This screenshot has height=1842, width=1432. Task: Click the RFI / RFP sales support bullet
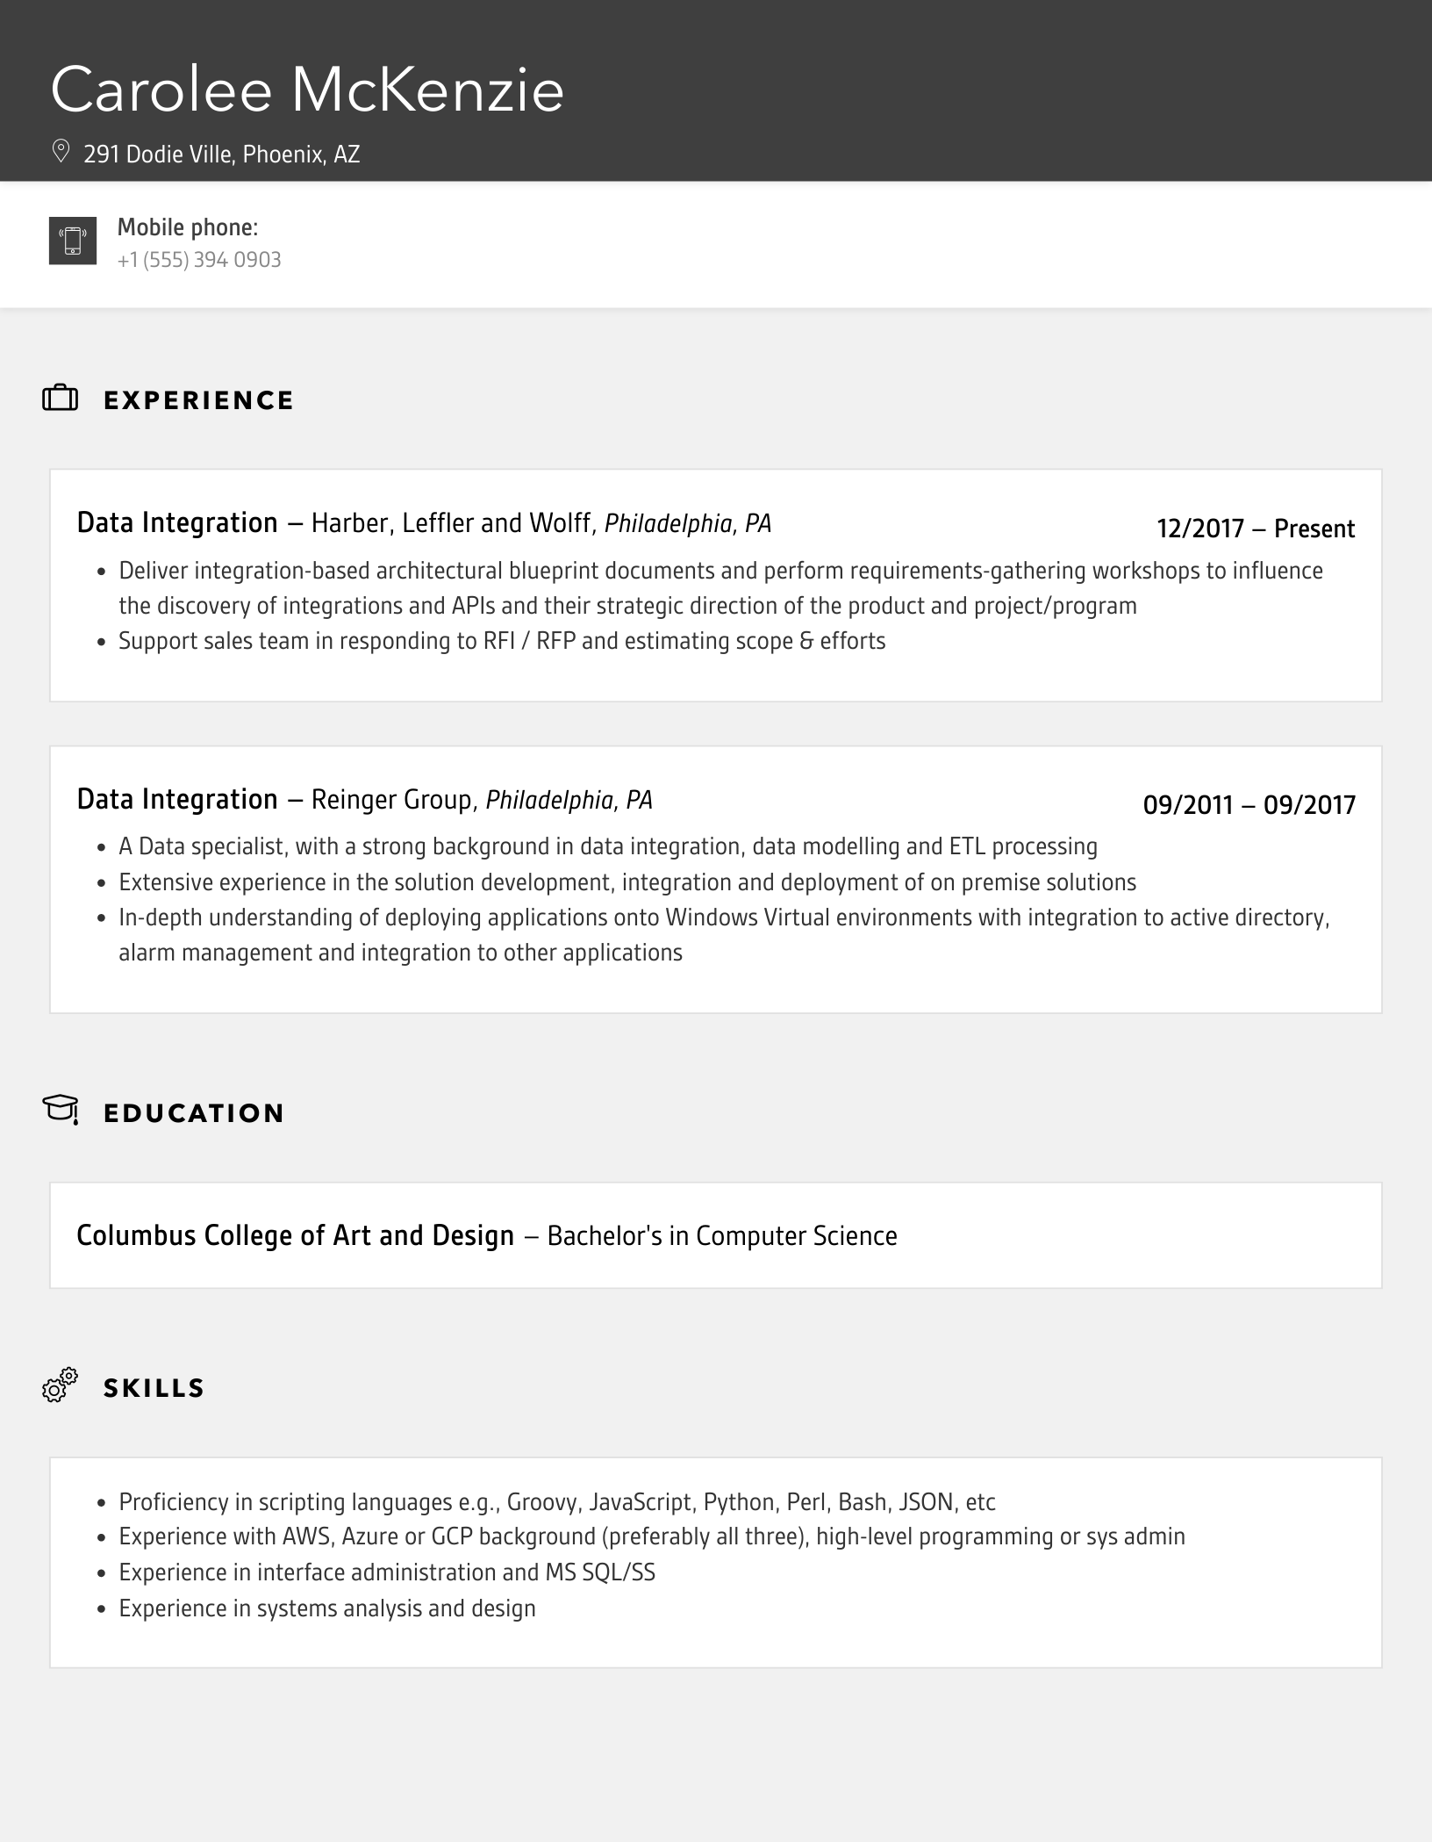click(x=502, y=641)
